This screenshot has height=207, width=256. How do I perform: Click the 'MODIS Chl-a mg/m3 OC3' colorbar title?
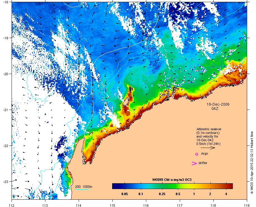[172, 180]
